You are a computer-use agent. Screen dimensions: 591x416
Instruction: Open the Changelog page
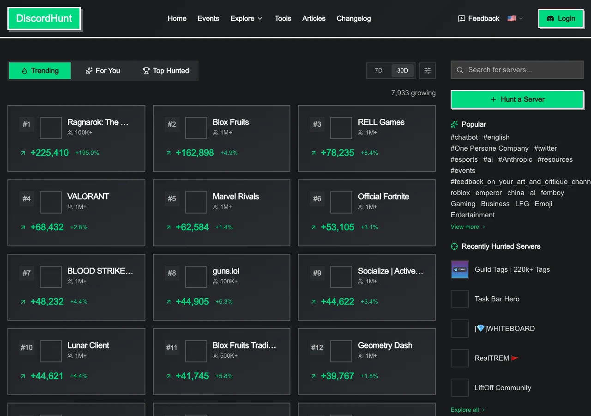(x=354, y=18)
